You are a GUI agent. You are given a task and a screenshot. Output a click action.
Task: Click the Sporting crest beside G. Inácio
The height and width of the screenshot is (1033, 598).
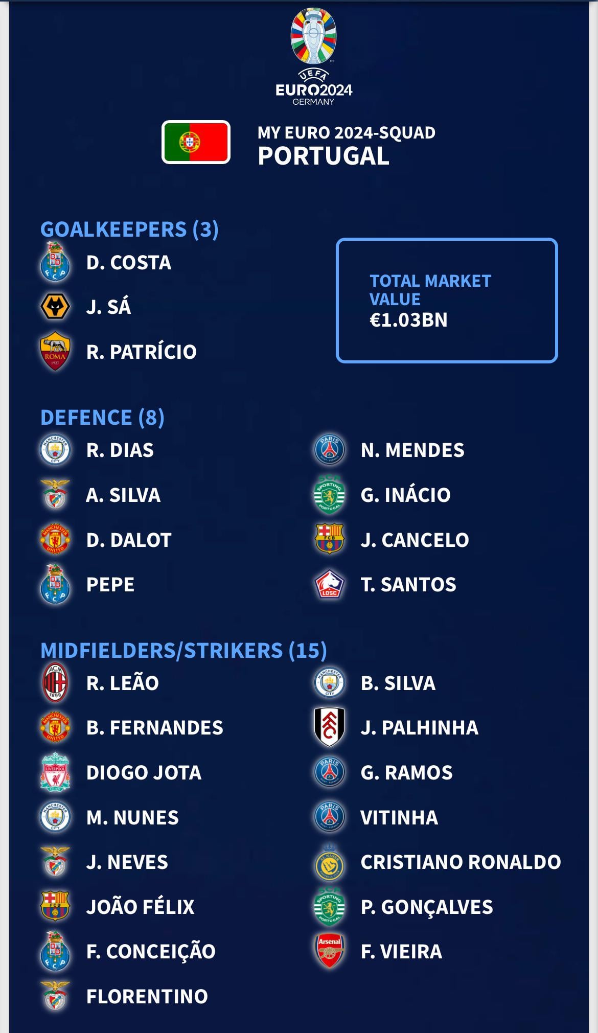(x=330, y=494)
